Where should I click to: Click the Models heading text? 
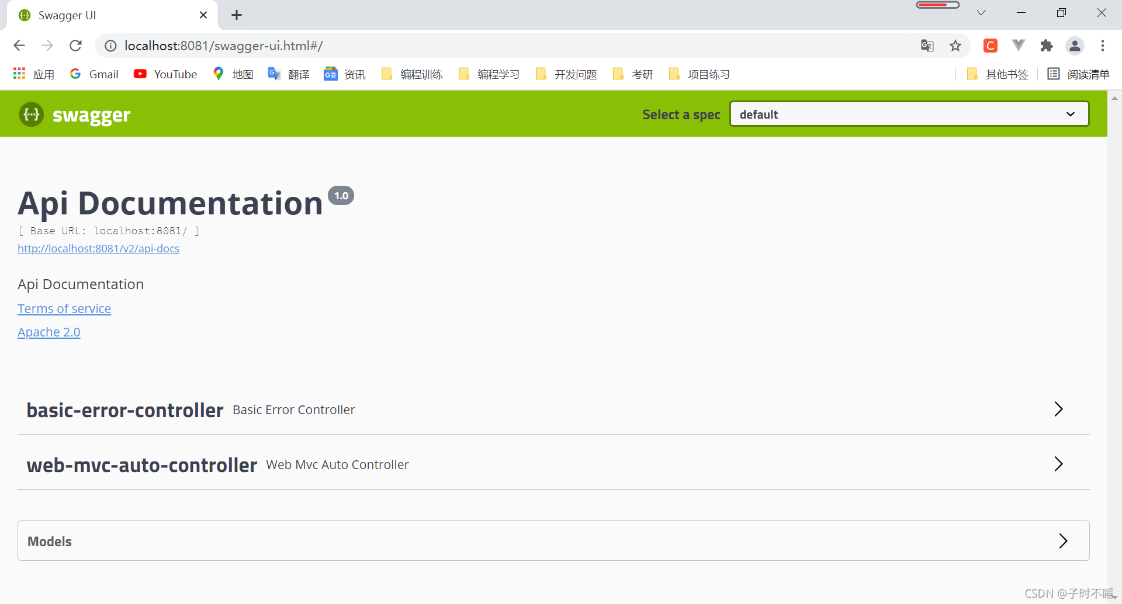50,541
